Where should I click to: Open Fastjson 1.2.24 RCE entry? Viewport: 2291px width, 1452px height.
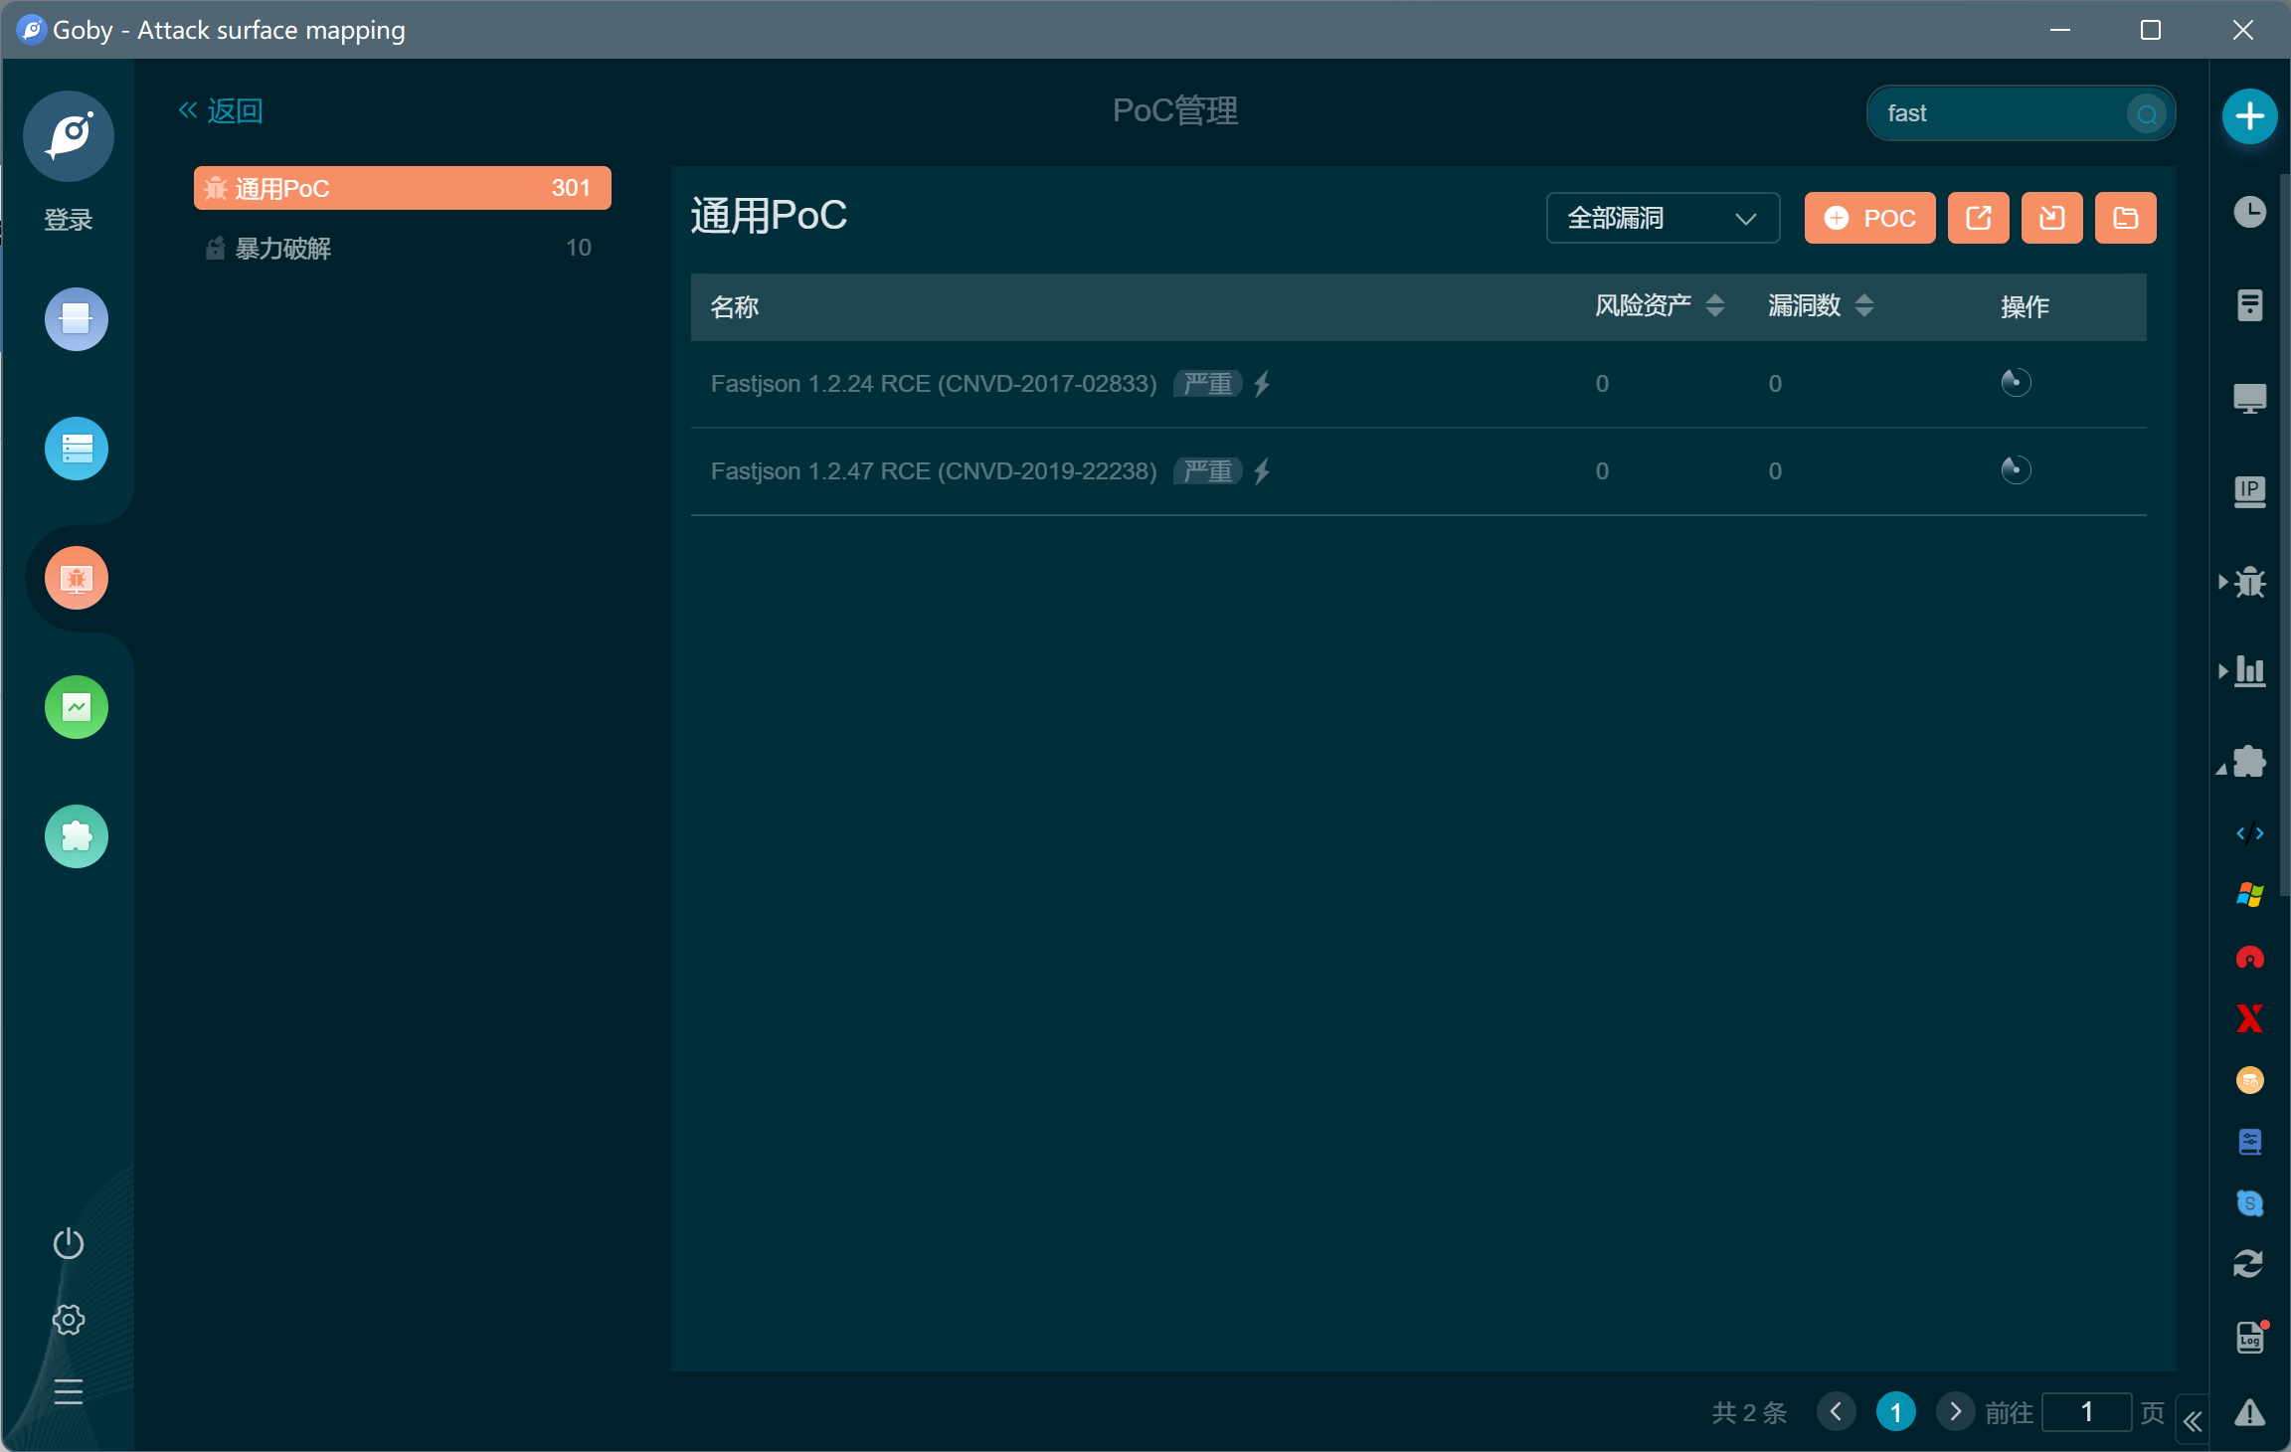point(934,384)
